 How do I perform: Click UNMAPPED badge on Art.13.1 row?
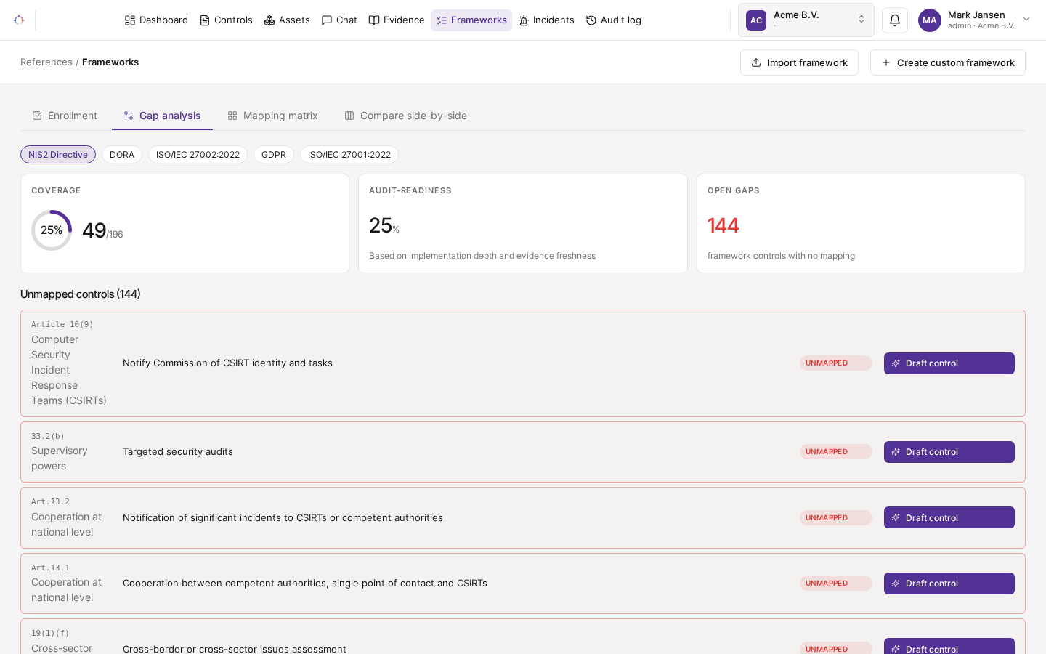pos(836,584)
